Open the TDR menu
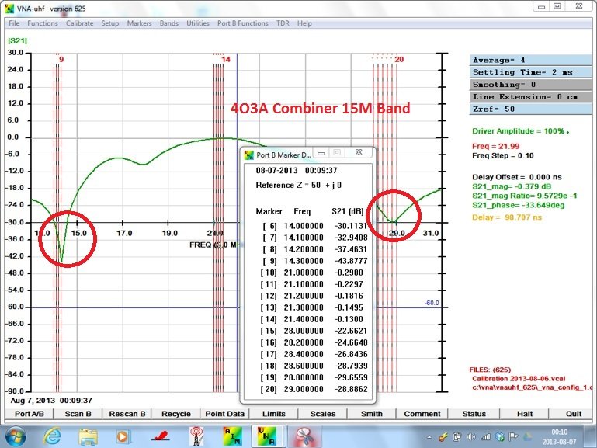The height and width of the screenshot is (448, 597). (283, 23)
